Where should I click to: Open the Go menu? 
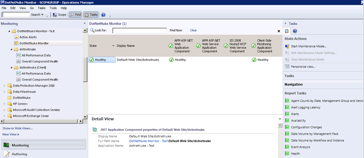coord(32,8)
